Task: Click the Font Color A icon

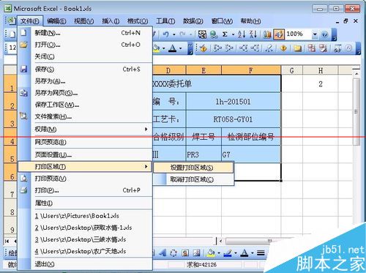Action: pos(173,48)
